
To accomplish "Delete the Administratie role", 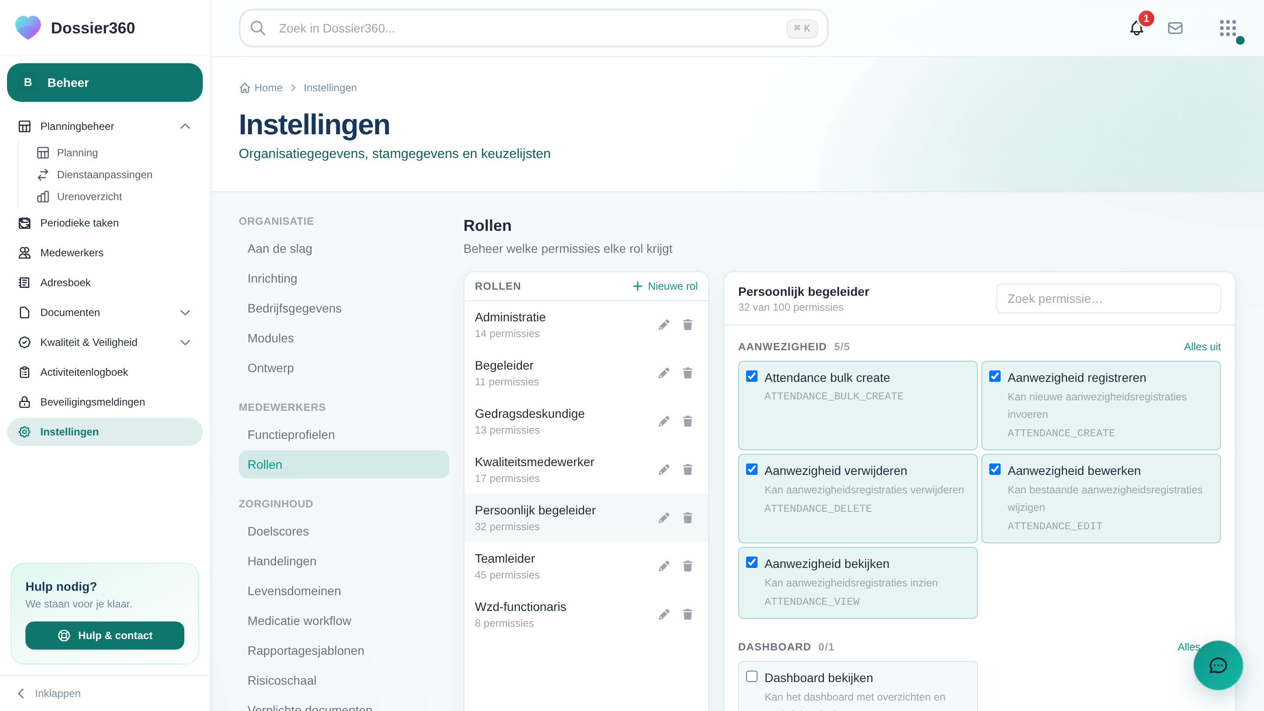I will 687,325.
